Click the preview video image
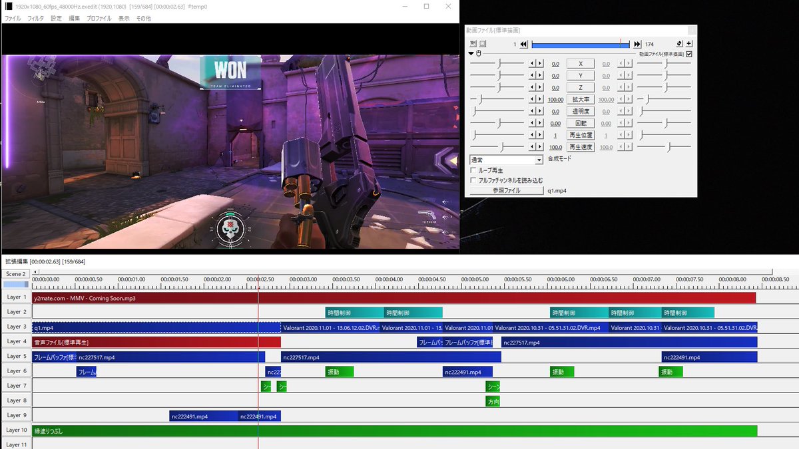Image resolution: width=799 pixels, height=449 pixels. point(230,152)
